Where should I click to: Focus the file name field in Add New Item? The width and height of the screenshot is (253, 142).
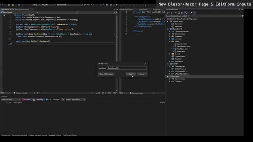tap(127, 68)
